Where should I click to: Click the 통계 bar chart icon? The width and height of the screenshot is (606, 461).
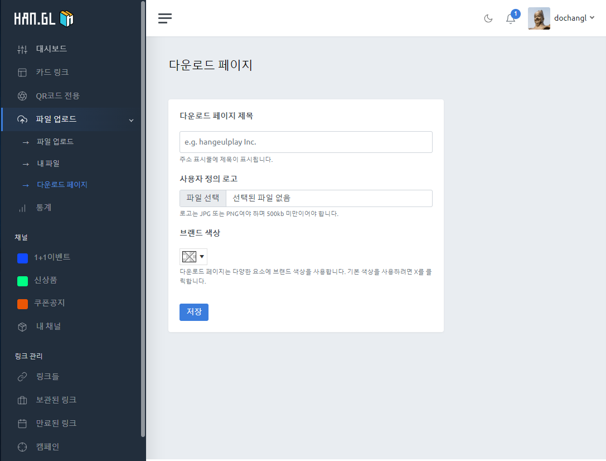[x=22, y=208]
